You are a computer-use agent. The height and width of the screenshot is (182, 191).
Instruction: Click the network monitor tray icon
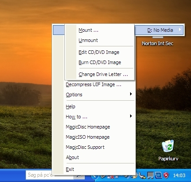150,175
